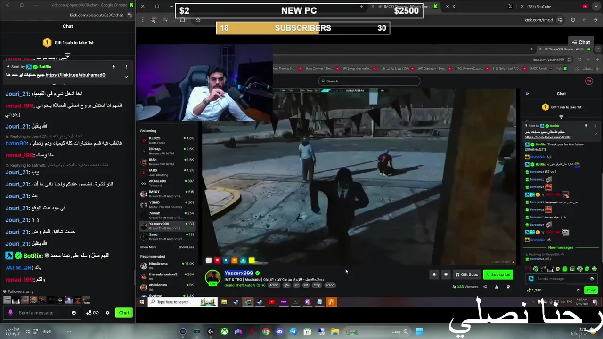Click the Gift Subs button

point(466,274)
